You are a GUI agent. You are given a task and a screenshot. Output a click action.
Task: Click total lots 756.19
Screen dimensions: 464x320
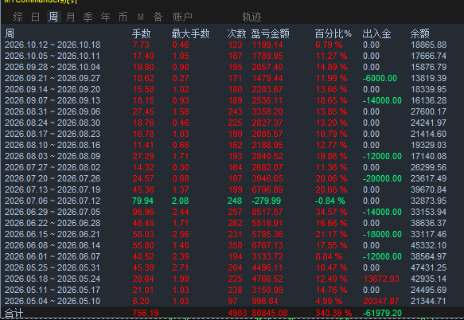pyautogui.click(x=146, y=313)
